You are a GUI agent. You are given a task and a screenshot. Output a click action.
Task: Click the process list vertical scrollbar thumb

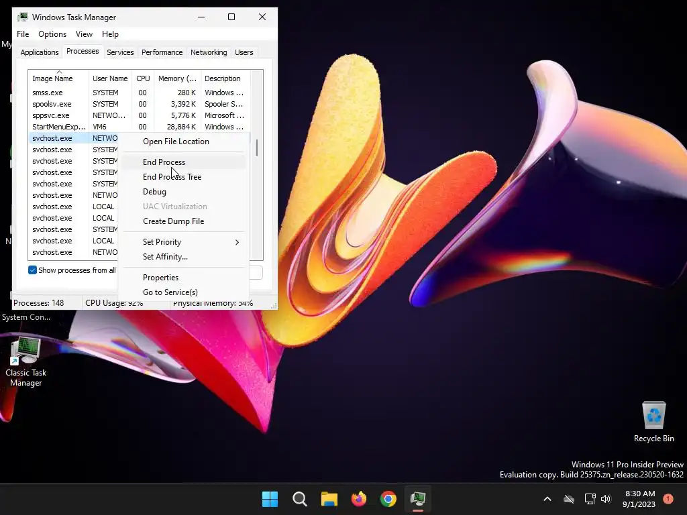257,148
